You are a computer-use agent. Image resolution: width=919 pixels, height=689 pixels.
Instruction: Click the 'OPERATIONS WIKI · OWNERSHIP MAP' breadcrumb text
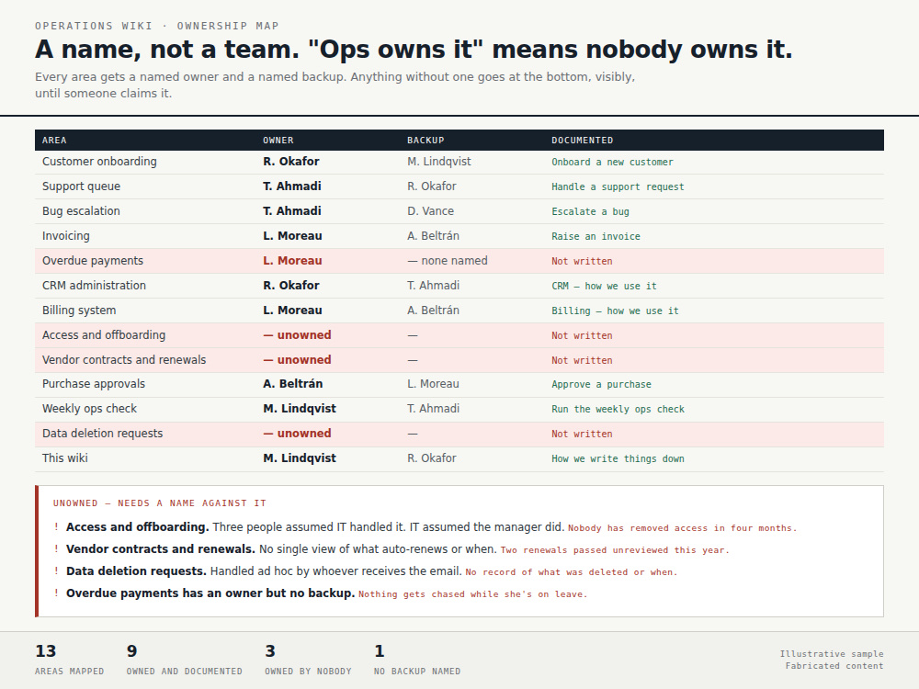pos(156,26)
